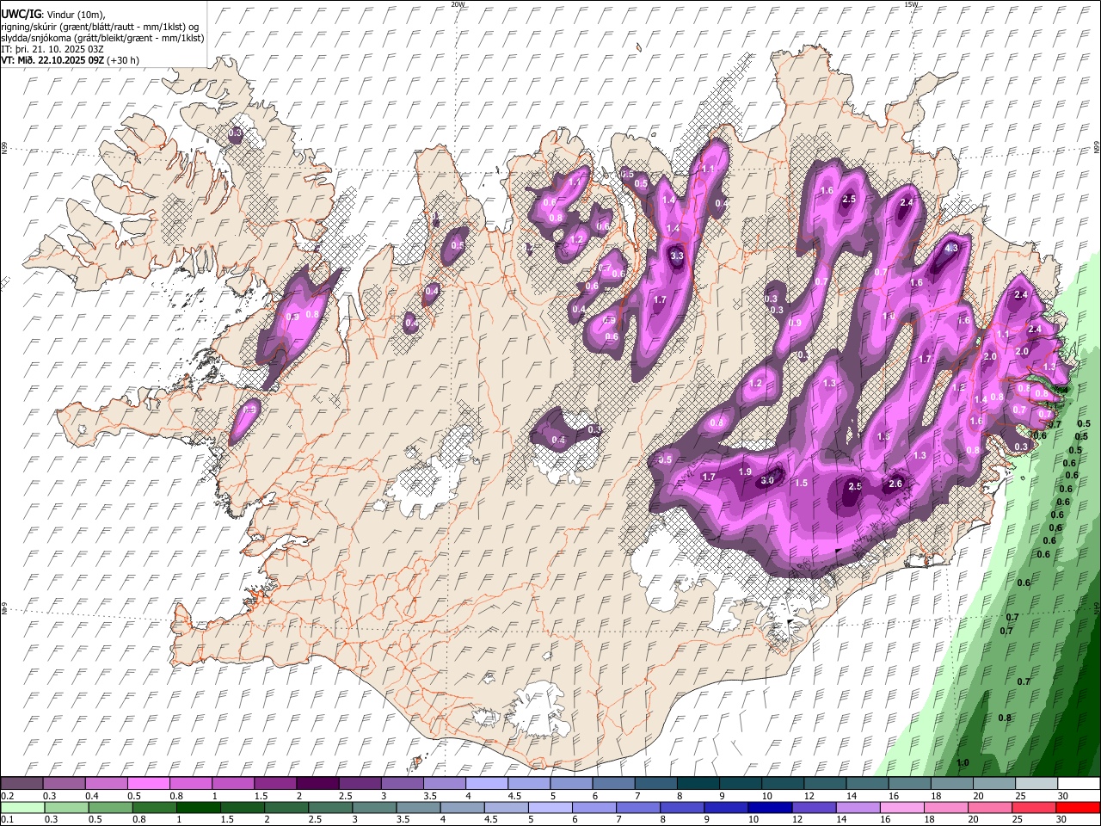Click the pale green 0.1 swatch in lower legend

pyautogui.click(x=23, y=808)
